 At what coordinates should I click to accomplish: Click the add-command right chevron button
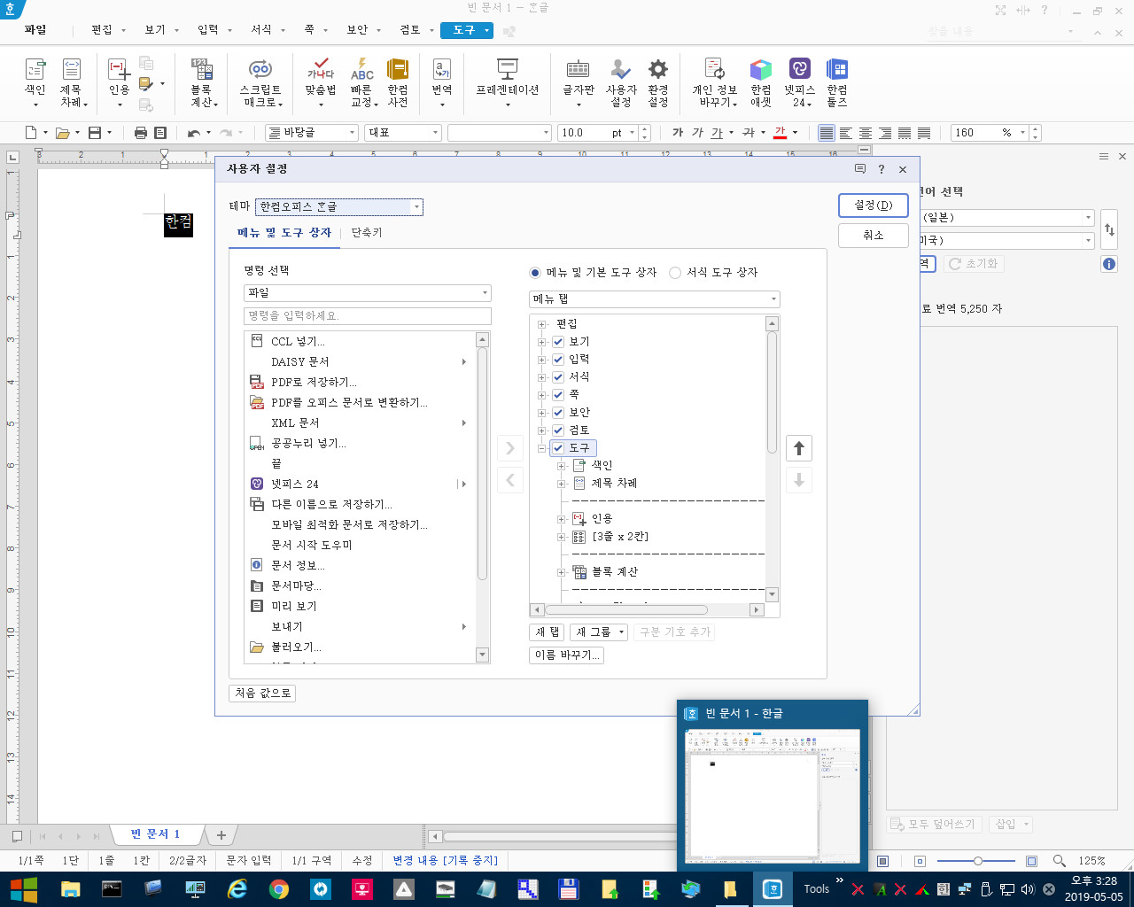click(x=510, y=448)
